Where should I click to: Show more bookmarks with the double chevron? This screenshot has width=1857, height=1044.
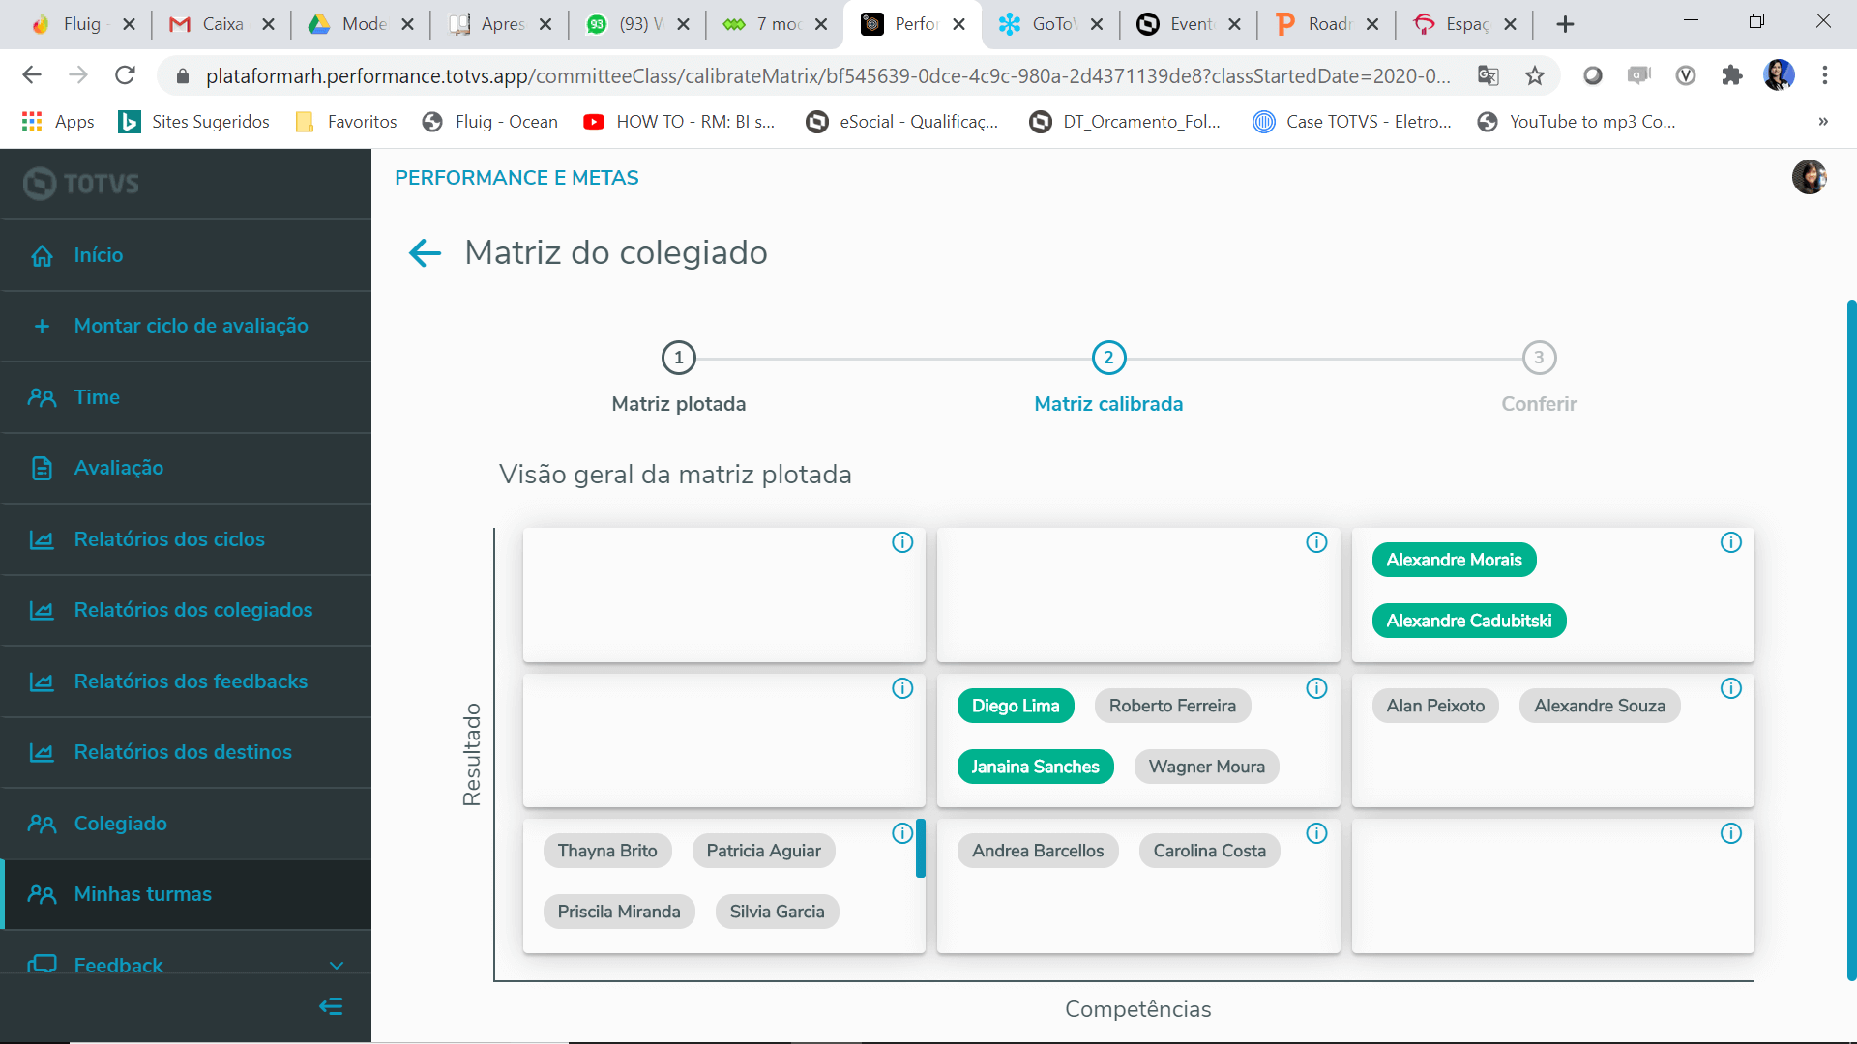click(x=1823, y=122)
